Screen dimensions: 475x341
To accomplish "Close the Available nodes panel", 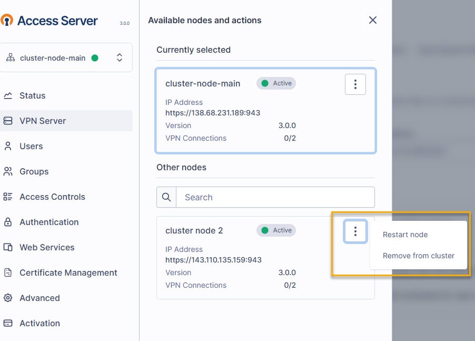I will (373, 20).
